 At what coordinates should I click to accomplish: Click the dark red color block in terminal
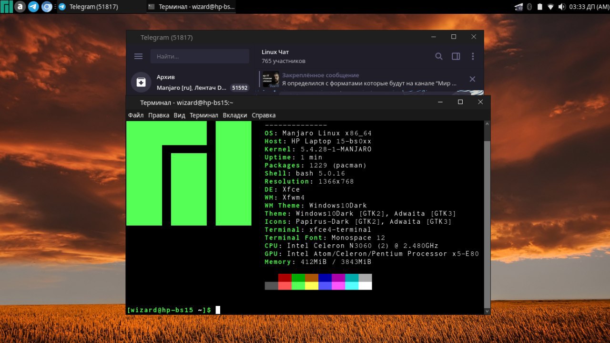point(285,278)
